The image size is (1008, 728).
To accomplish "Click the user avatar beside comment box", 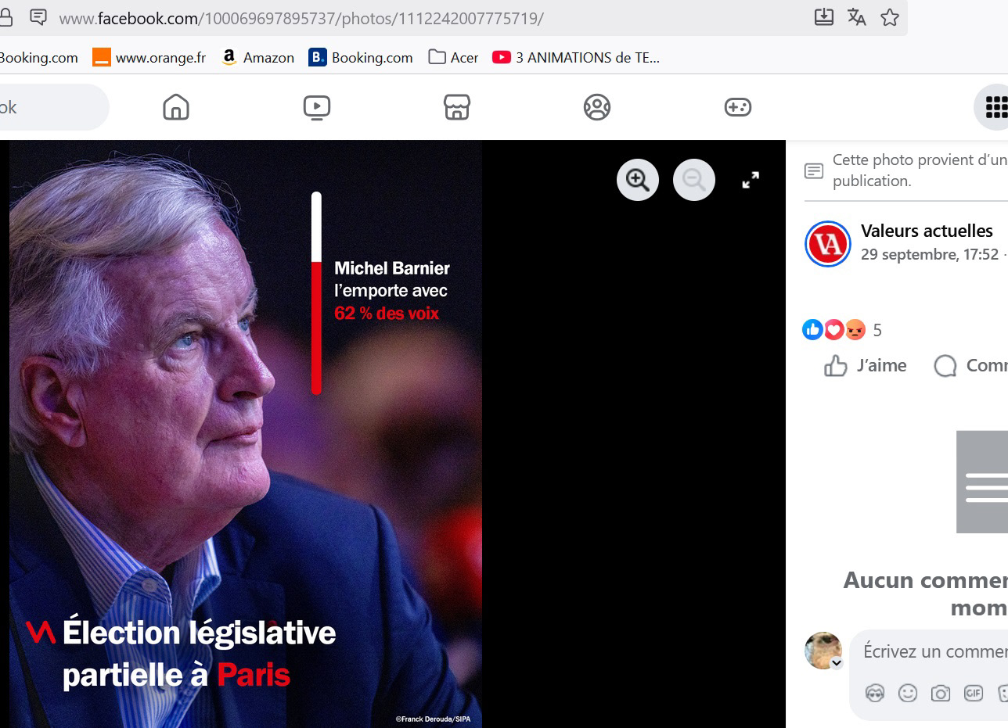I will click(823, 651).
